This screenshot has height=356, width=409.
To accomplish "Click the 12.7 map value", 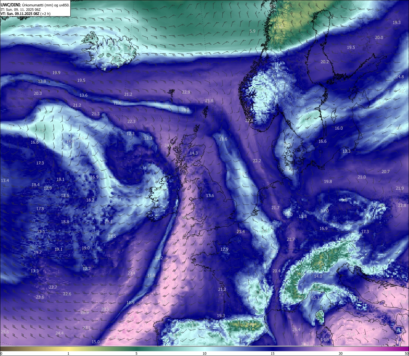I will tap(86, 269).
